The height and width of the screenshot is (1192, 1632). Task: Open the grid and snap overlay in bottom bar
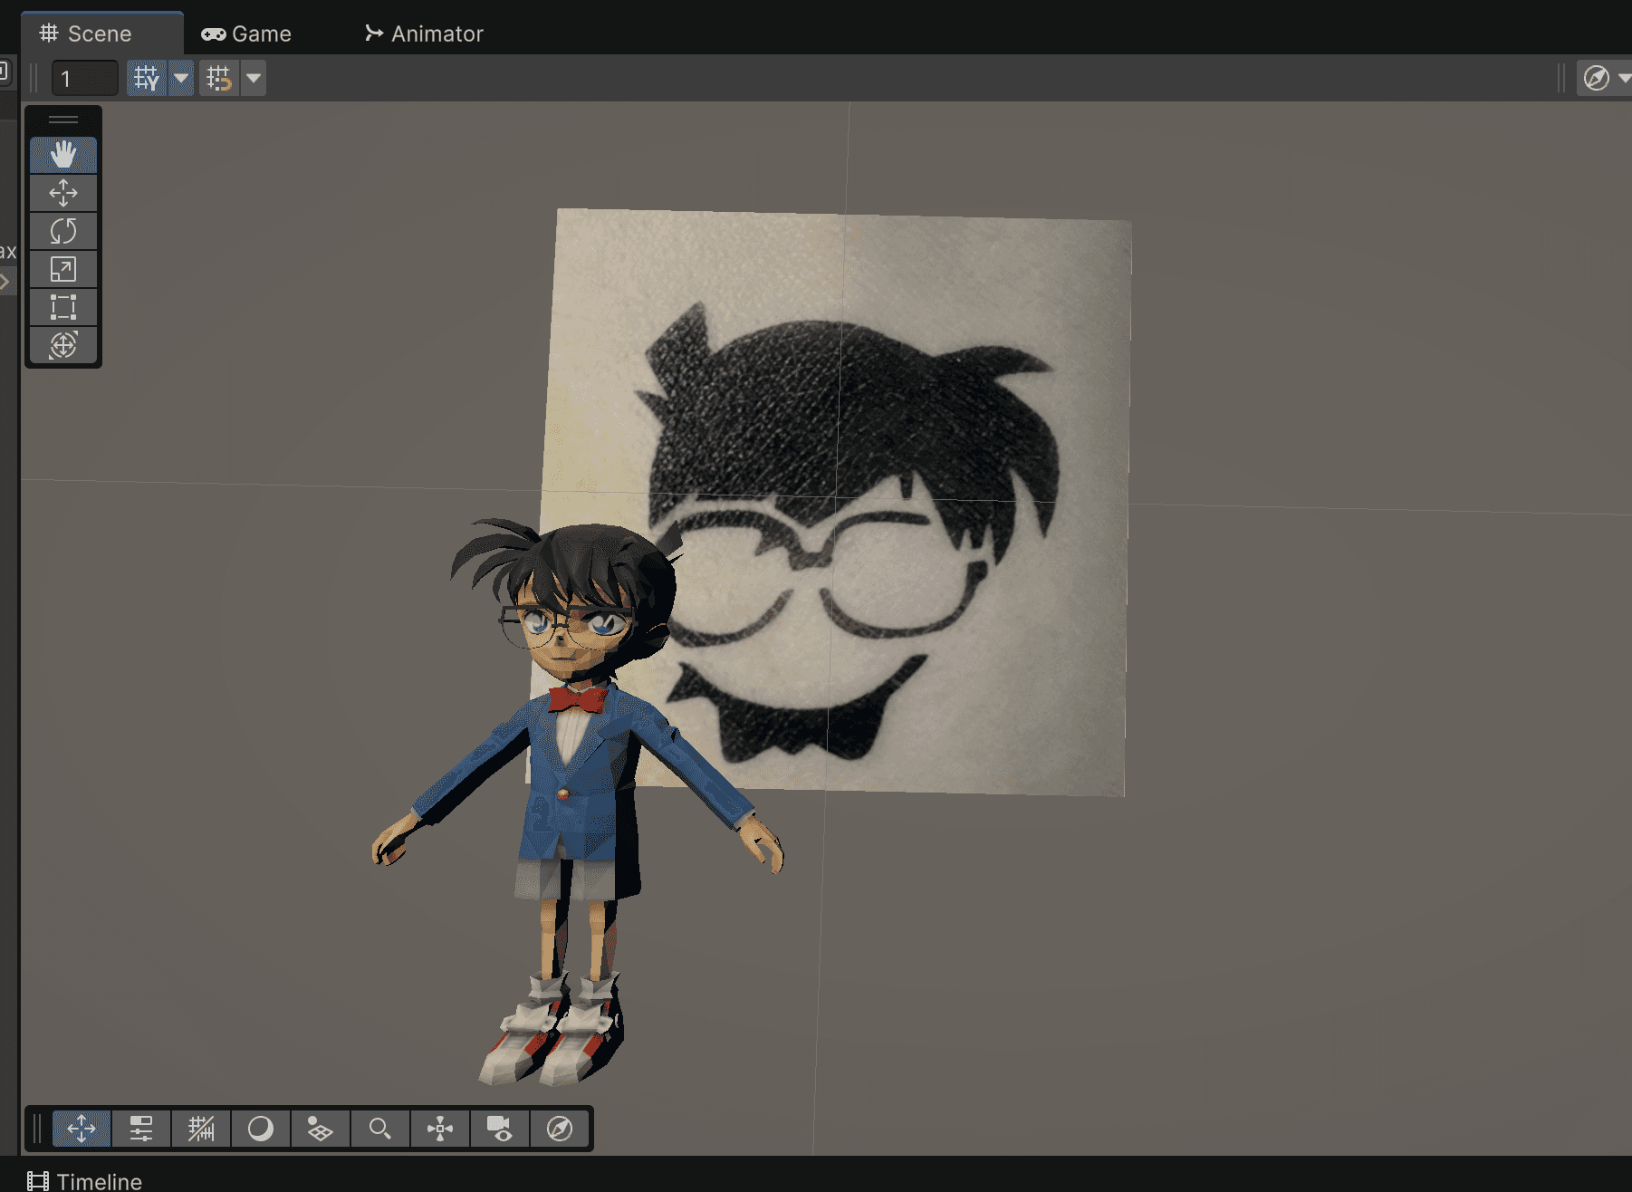click(201, 1129)
